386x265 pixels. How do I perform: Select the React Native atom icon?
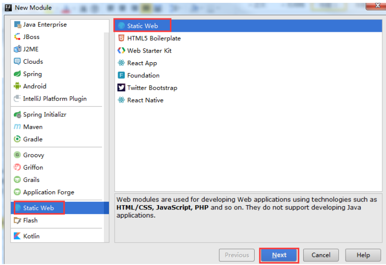pyautogui.click(x=121, y=100)
